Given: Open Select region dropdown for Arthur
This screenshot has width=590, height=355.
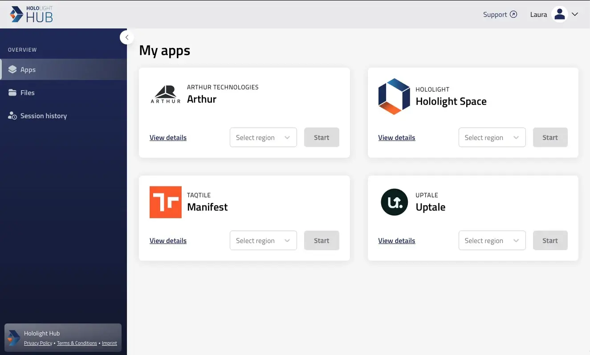Looking at the screenshot, I should tap(263, 137).
